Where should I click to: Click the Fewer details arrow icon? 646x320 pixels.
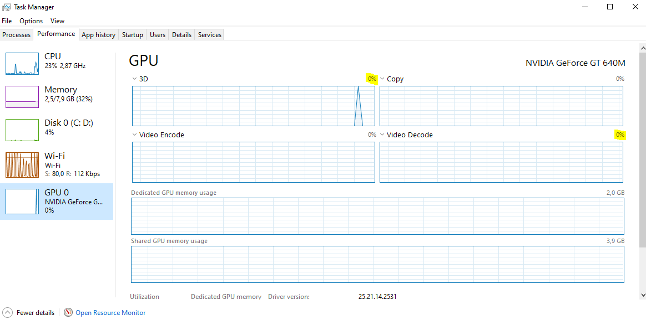tap(7, 313)
